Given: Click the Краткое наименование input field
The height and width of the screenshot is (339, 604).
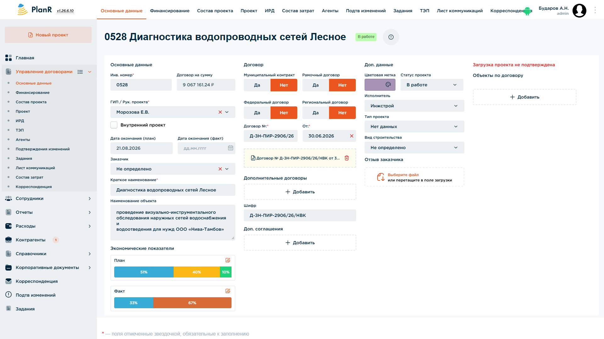Looking at the screenshot, I should (x=173, y=190).
